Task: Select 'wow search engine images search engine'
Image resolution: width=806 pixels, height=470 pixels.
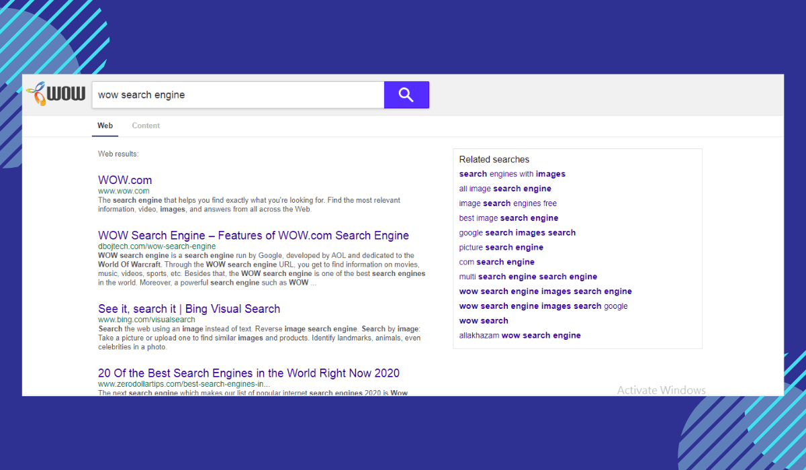Action: click(545, 291)
